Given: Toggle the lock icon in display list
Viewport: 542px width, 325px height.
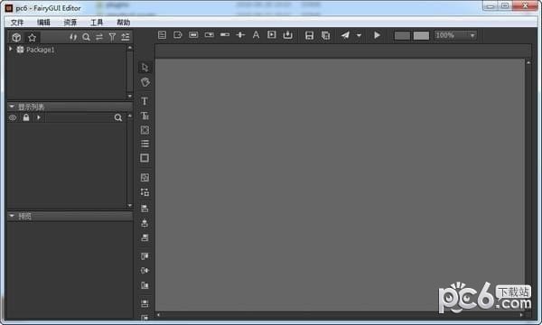Looking at the screenshot, I should pyautogui.click(x=26, y=117).
